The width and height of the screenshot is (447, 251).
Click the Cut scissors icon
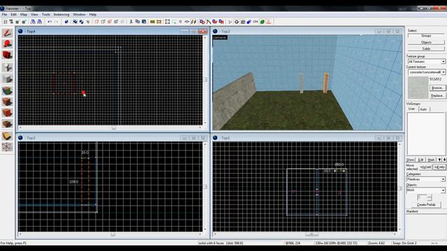coord(131,22)
